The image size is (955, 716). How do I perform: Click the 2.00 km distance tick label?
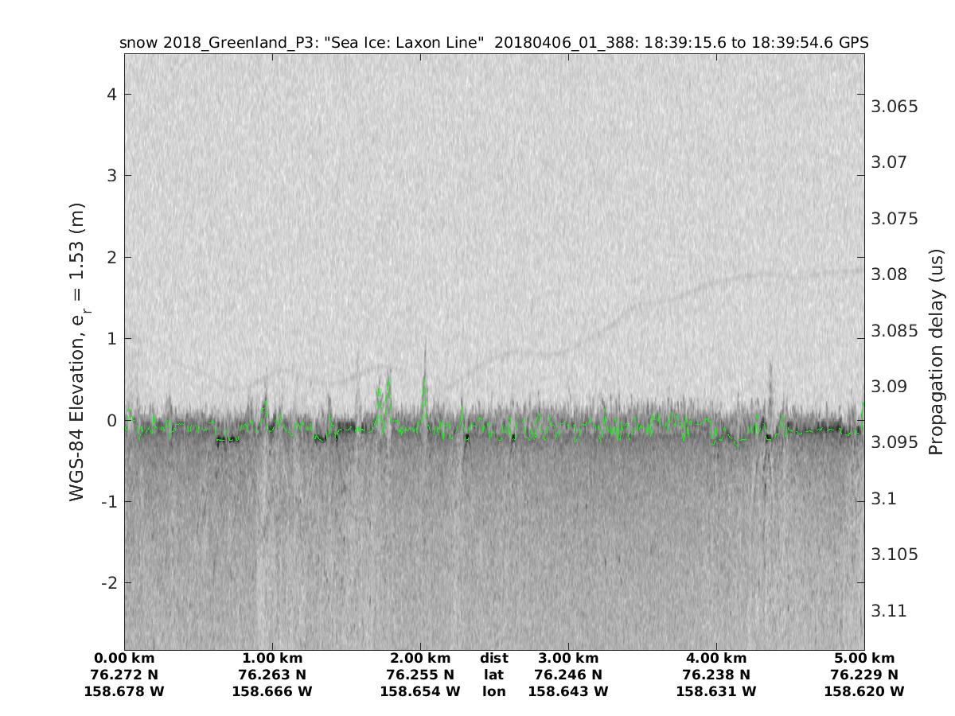tap(420, 658)
